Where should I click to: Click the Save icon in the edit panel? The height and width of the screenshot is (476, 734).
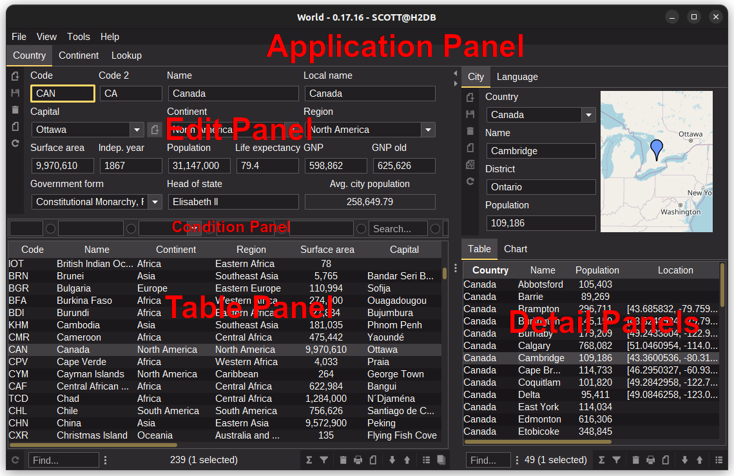click(x=14, y=94)
